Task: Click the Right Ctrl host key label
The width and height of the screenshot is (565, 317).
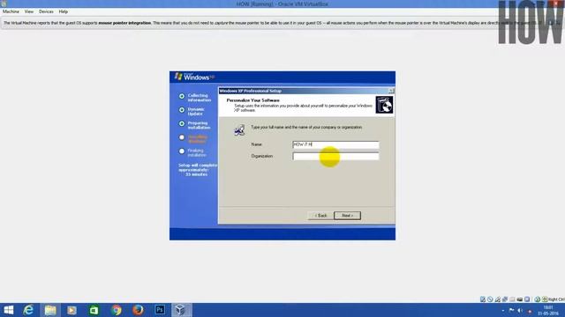Action: tap(556, 299)
